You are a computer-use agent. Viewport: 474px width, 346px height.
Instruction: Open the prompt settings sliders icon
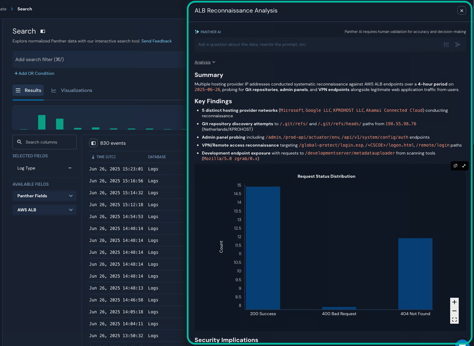click(446, 45)
